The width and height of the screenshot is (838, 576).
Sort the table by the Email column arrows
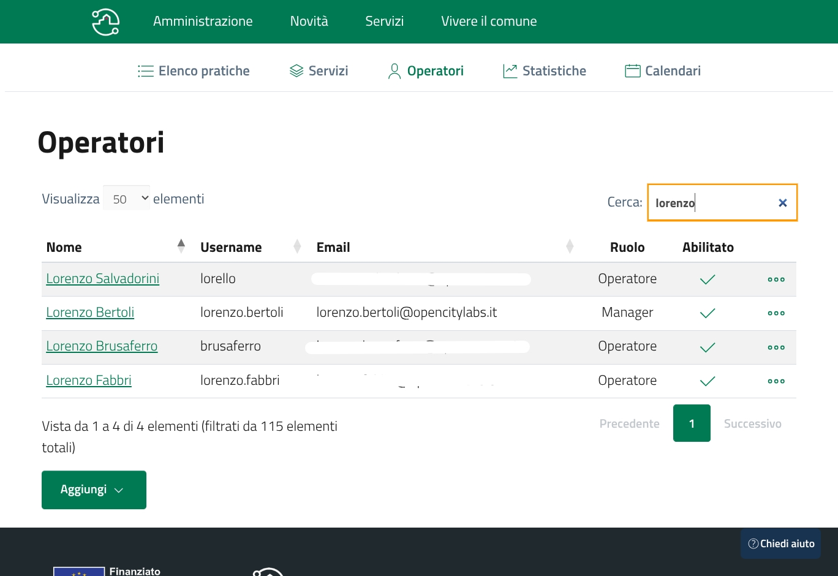569,246
